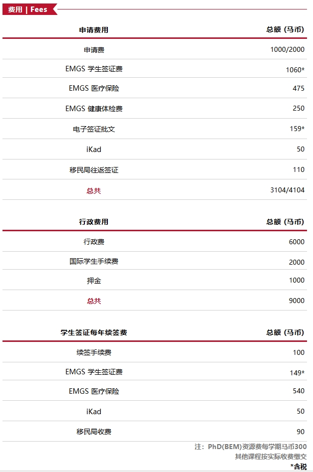Select the 移民局往返签证 row label
Image resolution: width=313 pixels, height=472 pixels.
(x=94, y=170)
